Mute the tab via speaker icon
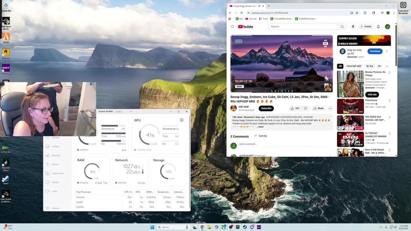Viewport: 411px width, 231px height. point(259,6)
